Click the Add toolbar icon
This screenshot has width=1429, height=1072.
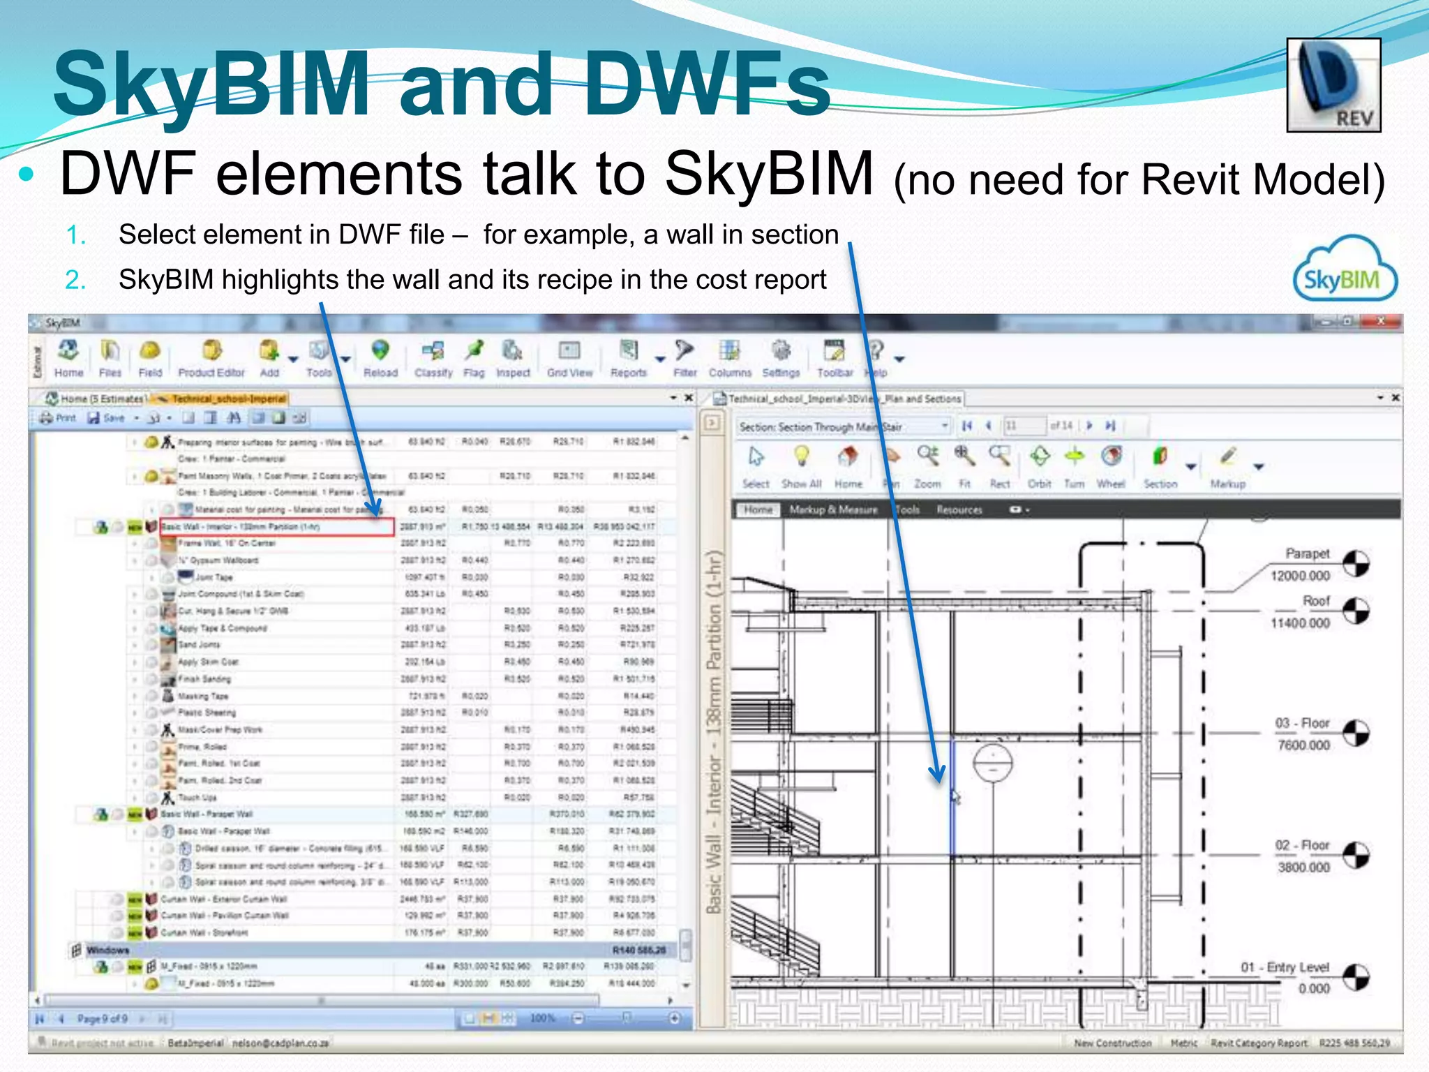pos(269,359)
